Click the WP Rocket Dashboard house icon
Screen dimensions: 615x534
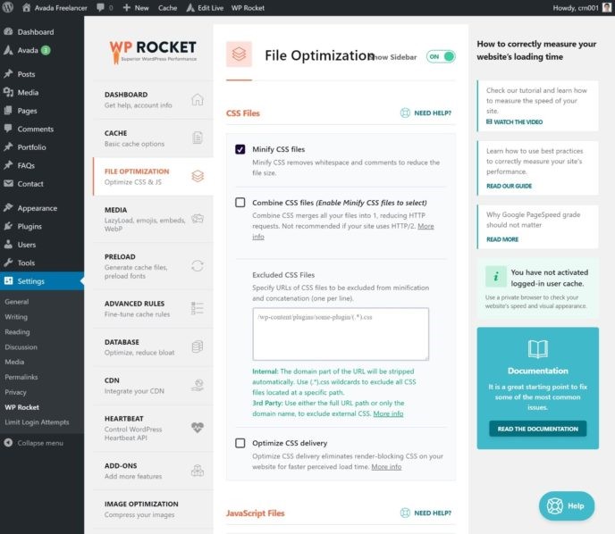(x=198, y=99)
